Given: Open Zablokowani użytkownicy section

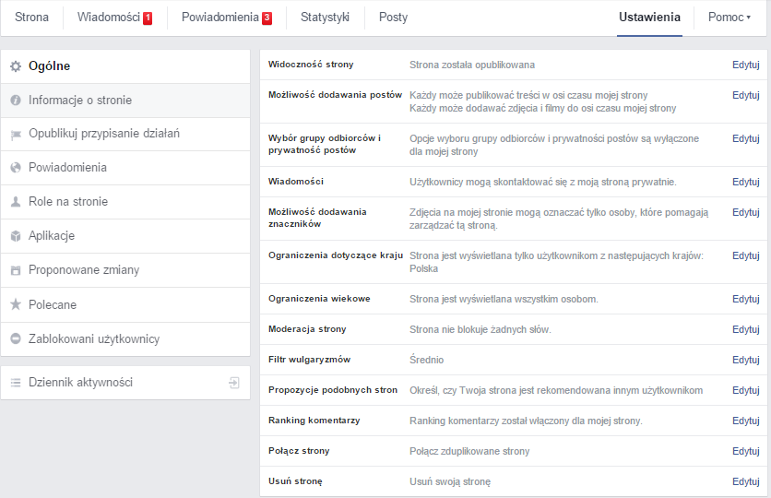Looking at the screenshot, I should pos(125,339).
